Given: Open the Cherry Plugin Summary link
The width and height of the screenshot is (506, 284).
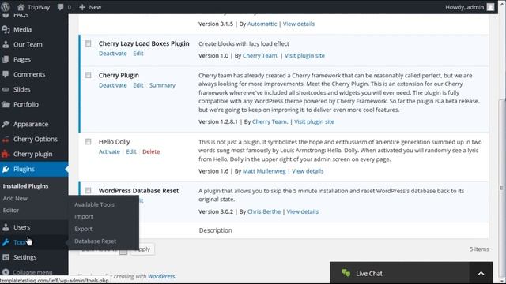Looking at the screenshot, I should [162, 85].
